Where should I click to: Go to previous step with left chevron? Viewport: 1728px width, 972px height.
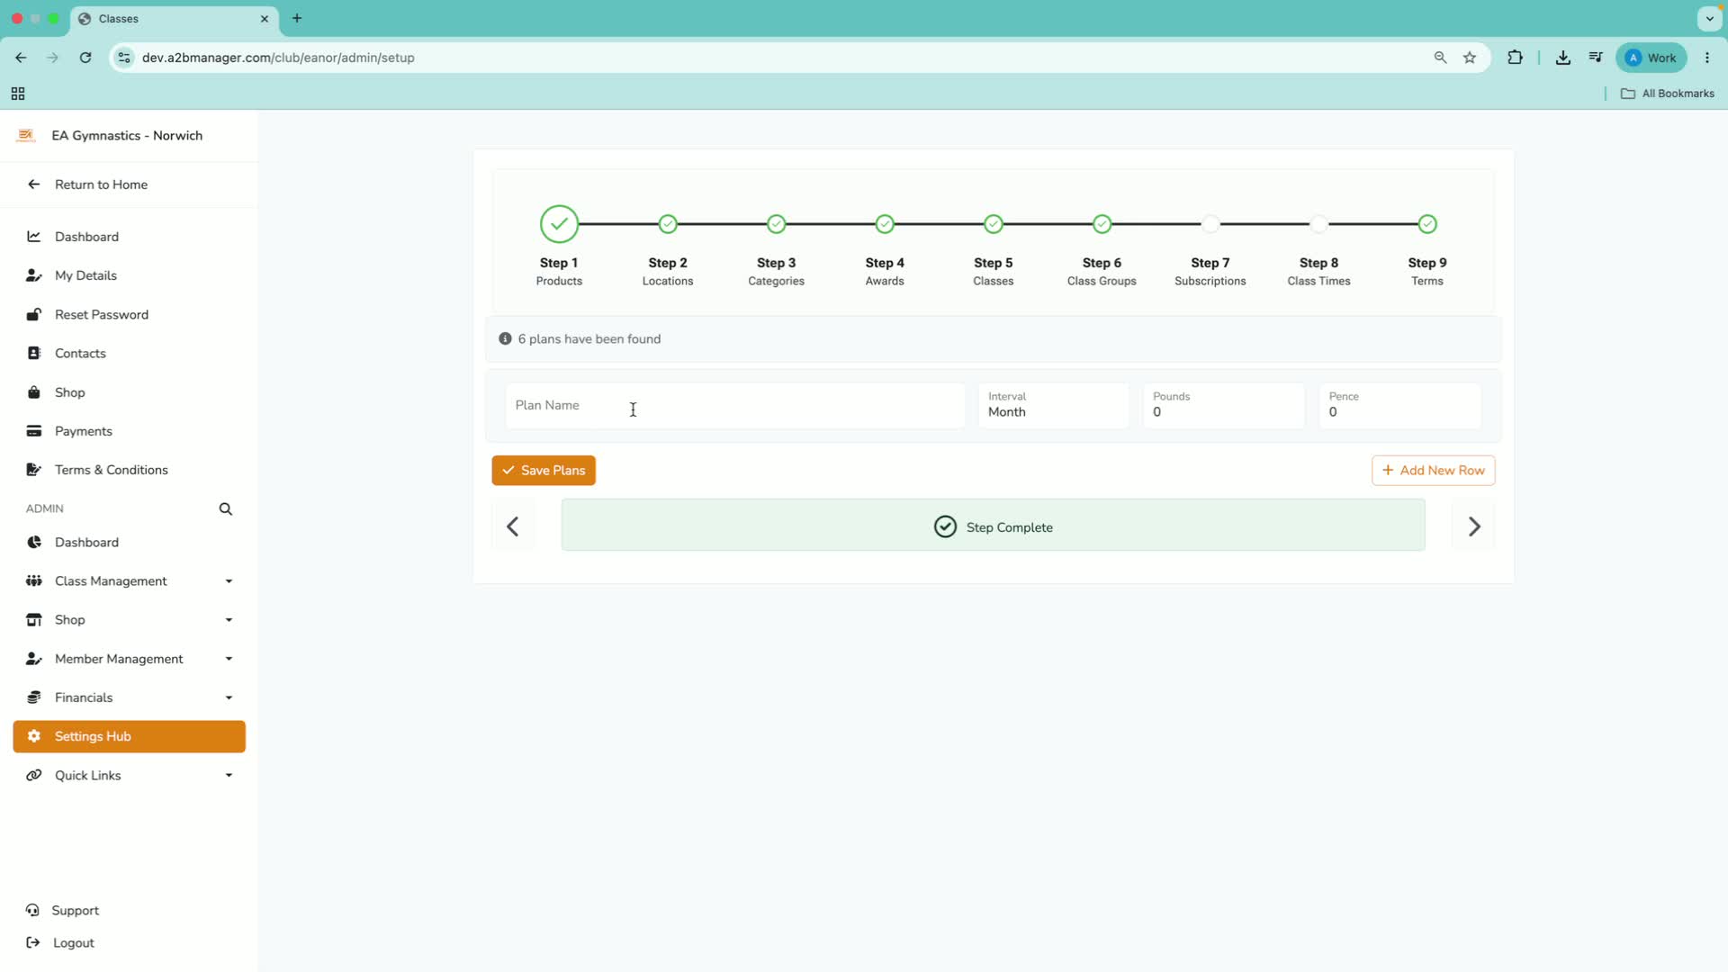click(513, 526)
